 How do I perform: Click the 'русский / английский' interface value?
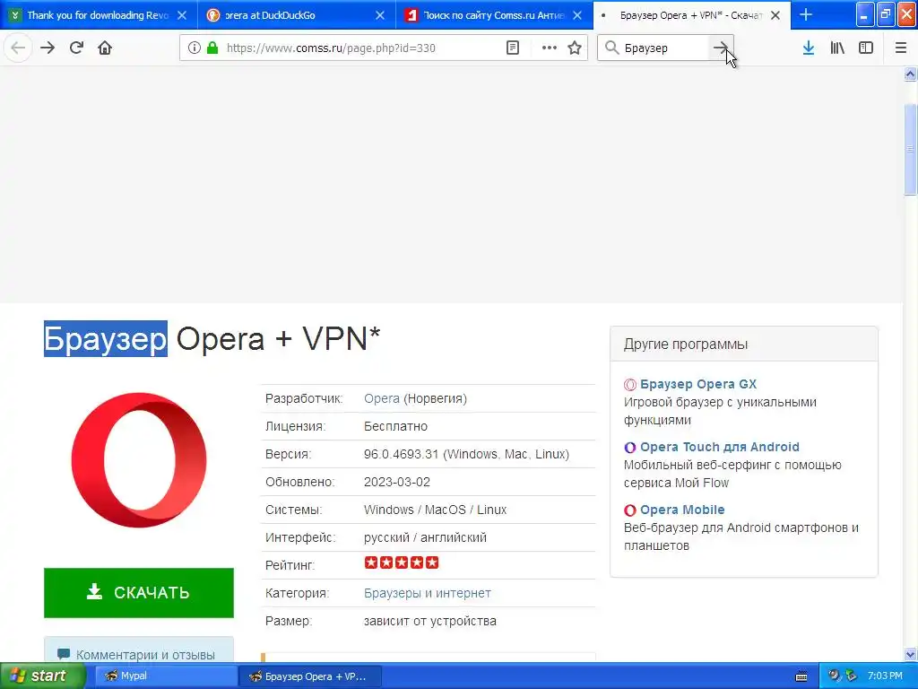[x=425, y=538]
